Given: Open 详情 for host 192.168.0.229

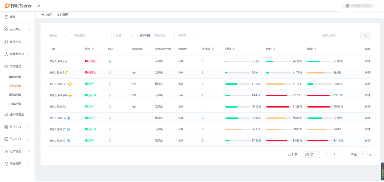Looking at the screenshot, I should click(x=367, y=84).
